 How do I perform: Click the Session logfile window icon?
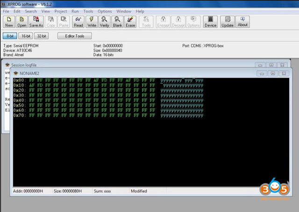coord(7,65)
